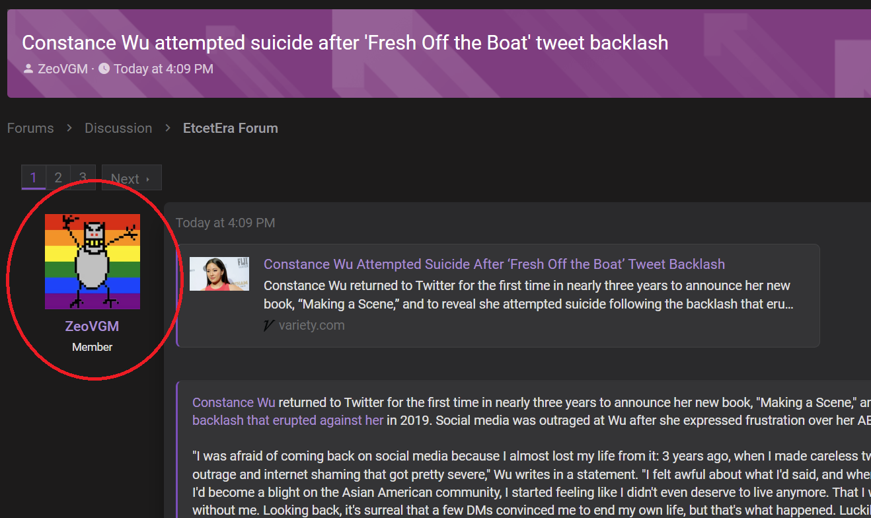Viewport: 871px width, 518px height.
Task: Select page 1 in the pagination
Action: [x=34, y=177]
